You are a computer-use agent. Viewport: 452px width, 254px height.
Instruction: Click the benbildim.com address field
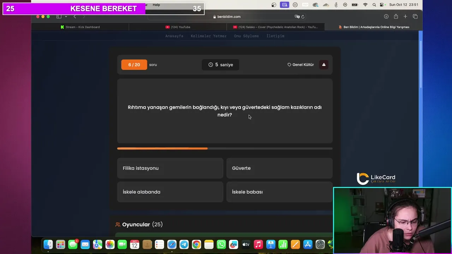click(227, 17)
